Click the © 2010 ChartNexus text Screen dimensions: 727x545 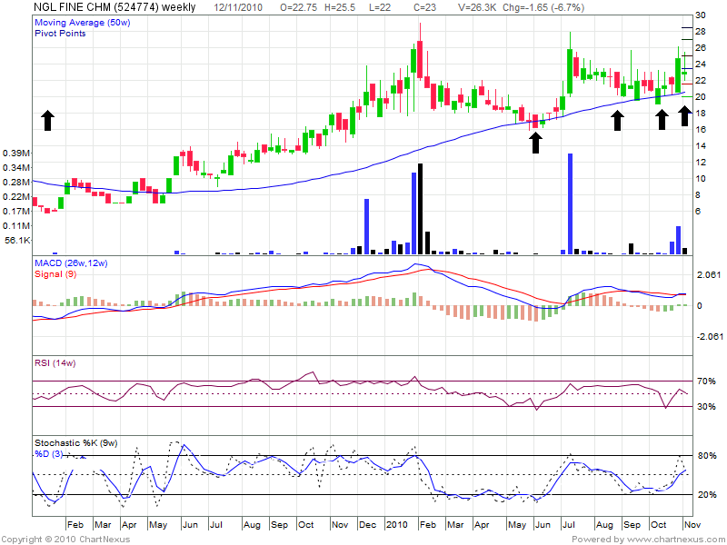point(51,539)
